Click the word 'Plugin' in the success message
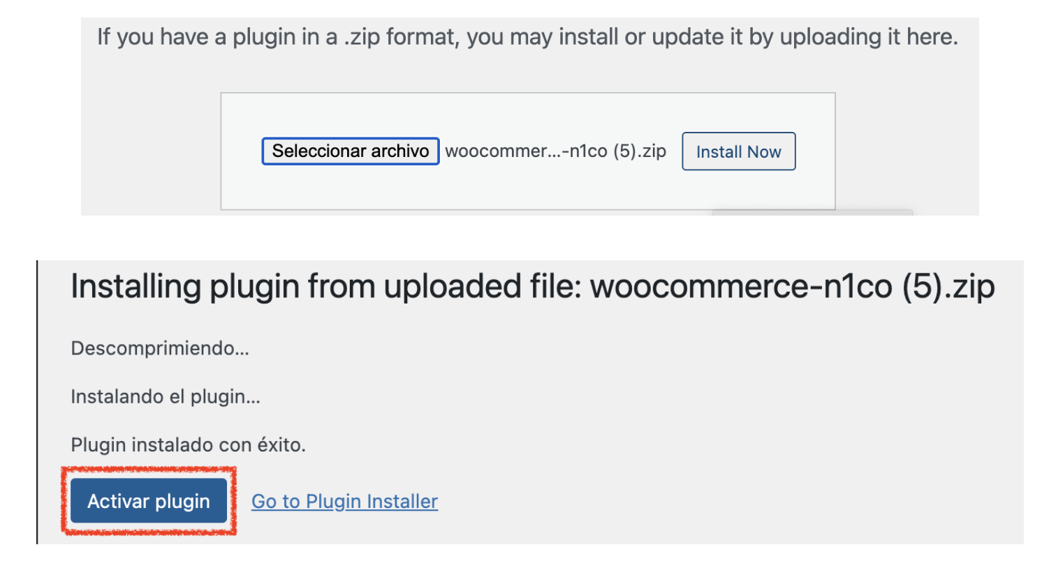 pyautogui.click(x=93, y=444)
